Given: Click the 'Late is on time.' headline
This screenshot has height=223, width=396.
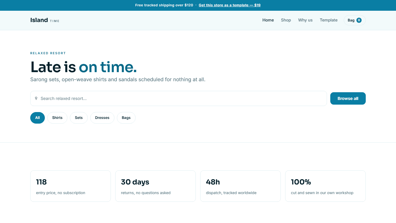Looking at the screenshot, I should [x=84, y=67].
